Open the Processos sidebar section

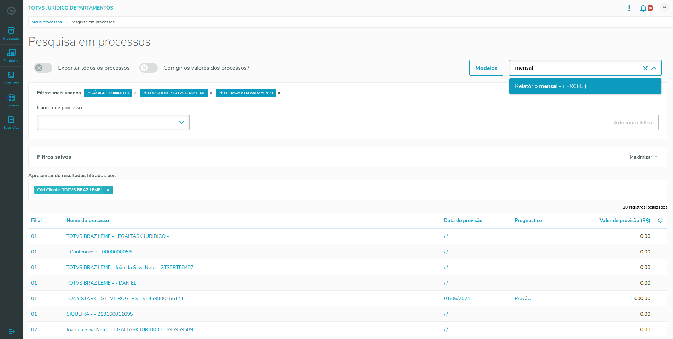click(x=11, y=34)
